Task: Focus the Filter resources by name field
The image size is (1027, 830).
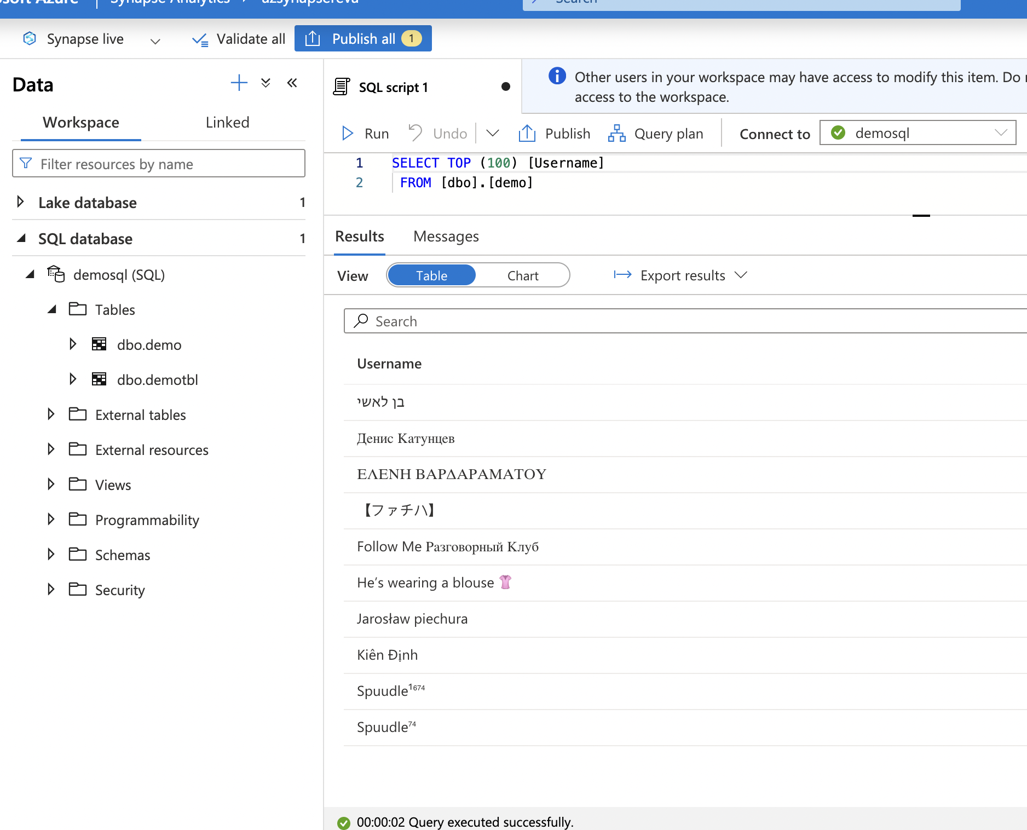Action: click(x=159, y=163)
